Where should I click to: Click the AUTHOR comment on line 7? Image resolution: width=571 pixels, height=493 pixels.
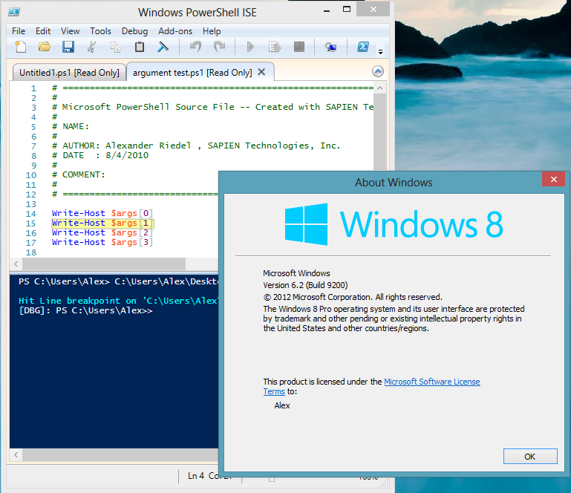click(196, 146)
